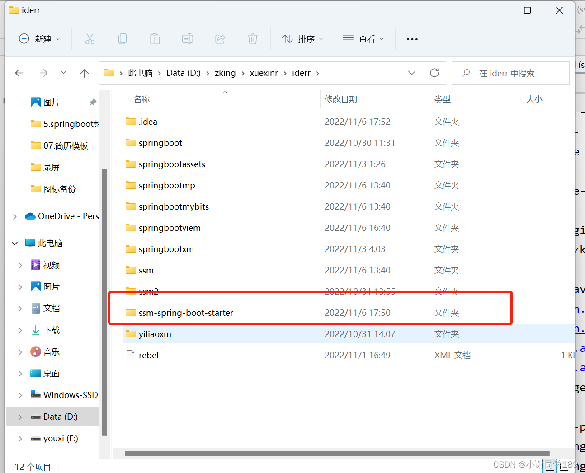The image size is (585, 473).
Task: Click the Copy icon in toolbar
Action: point(123,39)
